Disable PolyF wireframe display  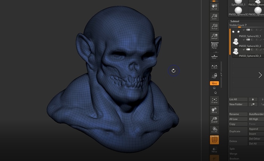pos(214,140)
